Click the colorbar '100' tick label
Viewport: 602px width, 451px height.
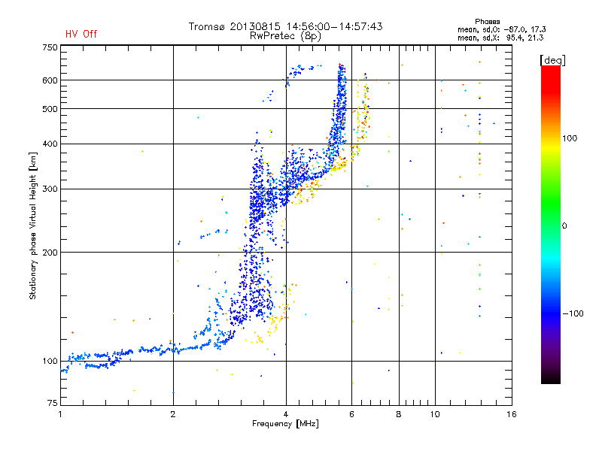(x=570, y=138)
